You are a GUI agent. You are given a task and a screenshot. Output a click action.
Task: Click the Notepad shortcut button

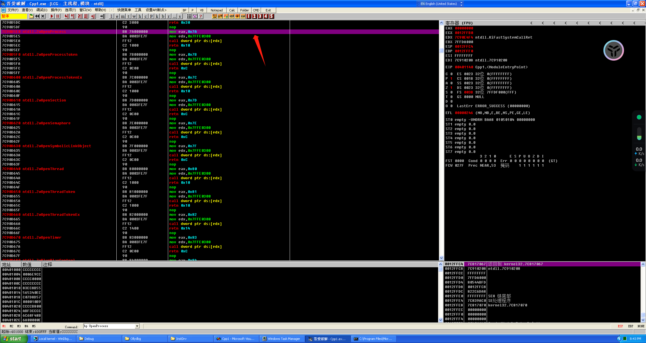[216, 10]
